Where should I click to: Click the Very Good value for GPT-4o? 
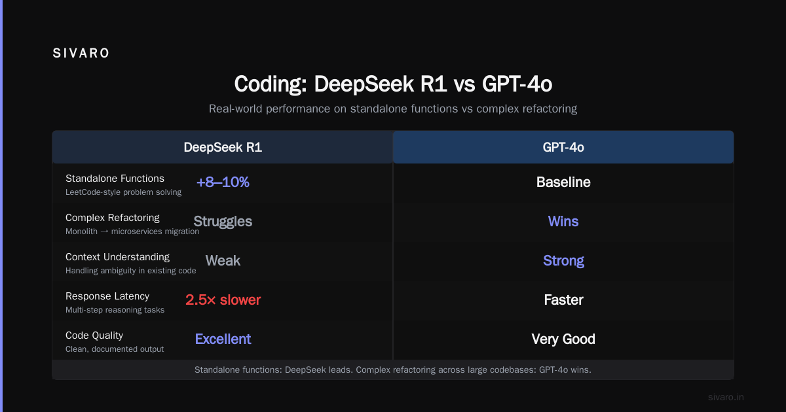(x=563, y=339)
